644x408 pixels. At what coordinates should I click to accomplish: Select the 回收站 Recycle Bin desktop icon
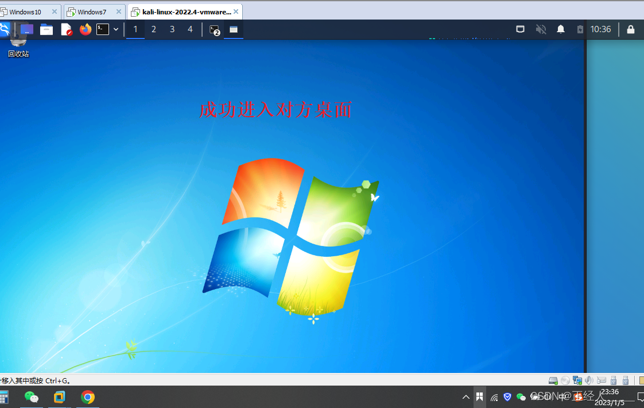(18, 43)
